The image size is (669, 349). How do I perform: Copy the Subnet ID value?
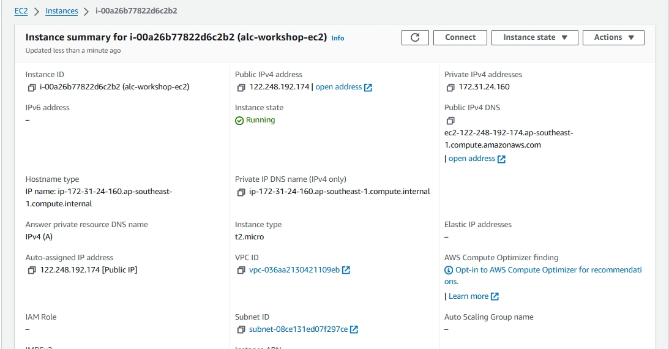(241, 330)
